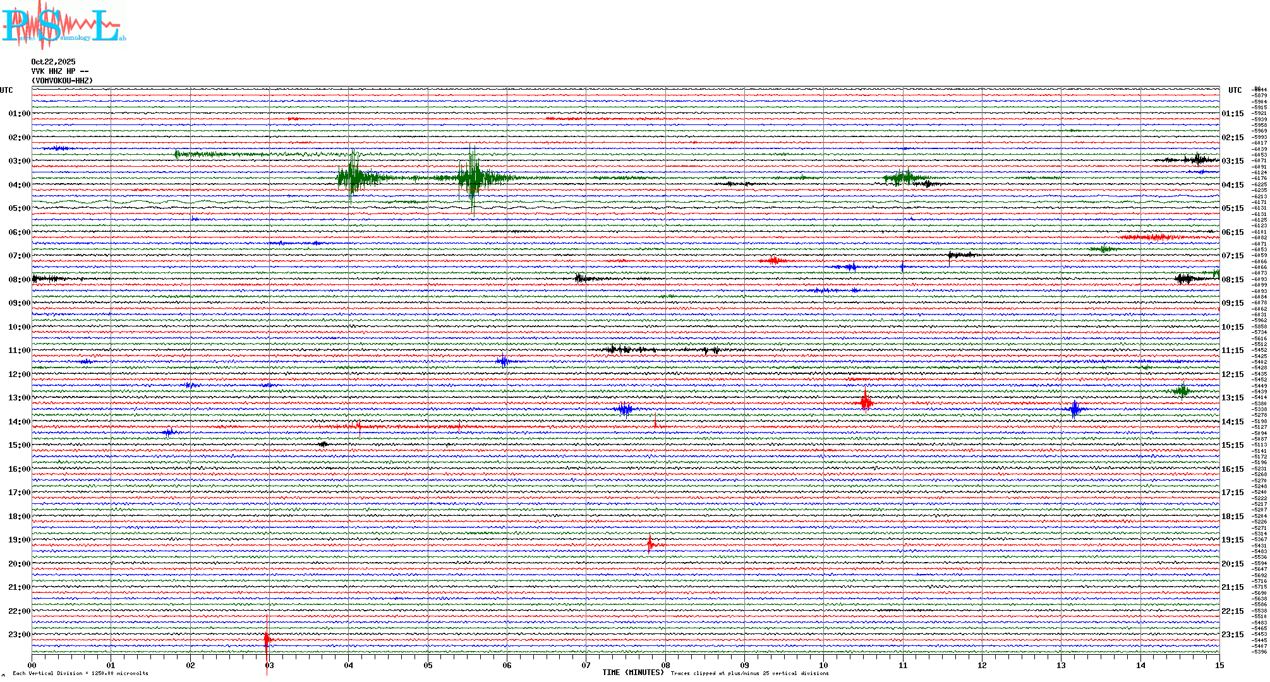Click the vertical division microvolts note
Screen dimensions: 1270x682
[x=80, y=673]
